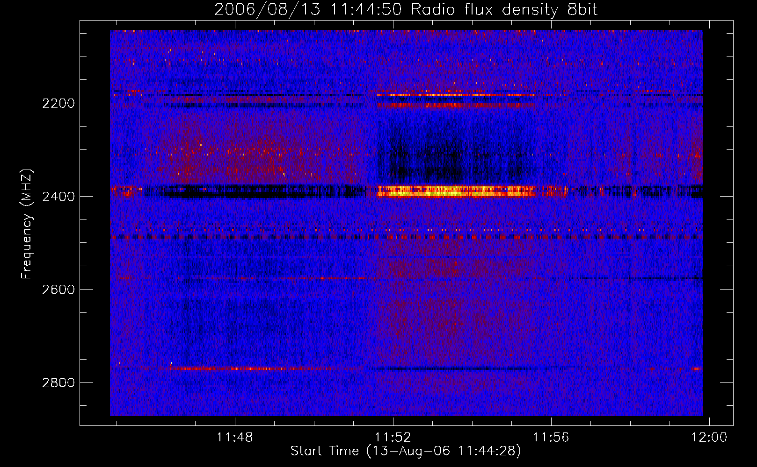The height and width of the screenshot is (467, 757).
Task: Click the 2200 frequency tick label
Action: click(58, 103)
